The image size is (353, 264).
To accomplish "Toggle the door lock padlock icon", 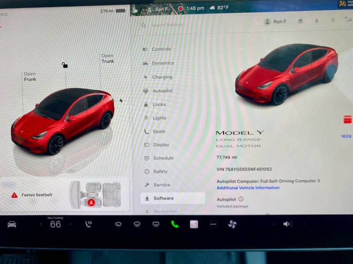I will pyautogui.click(x=64, y=65).
